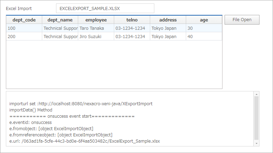The width and height of the screenshot is (273, 153).
Task: Select the age cell showing 40
Action: point(204,36)
